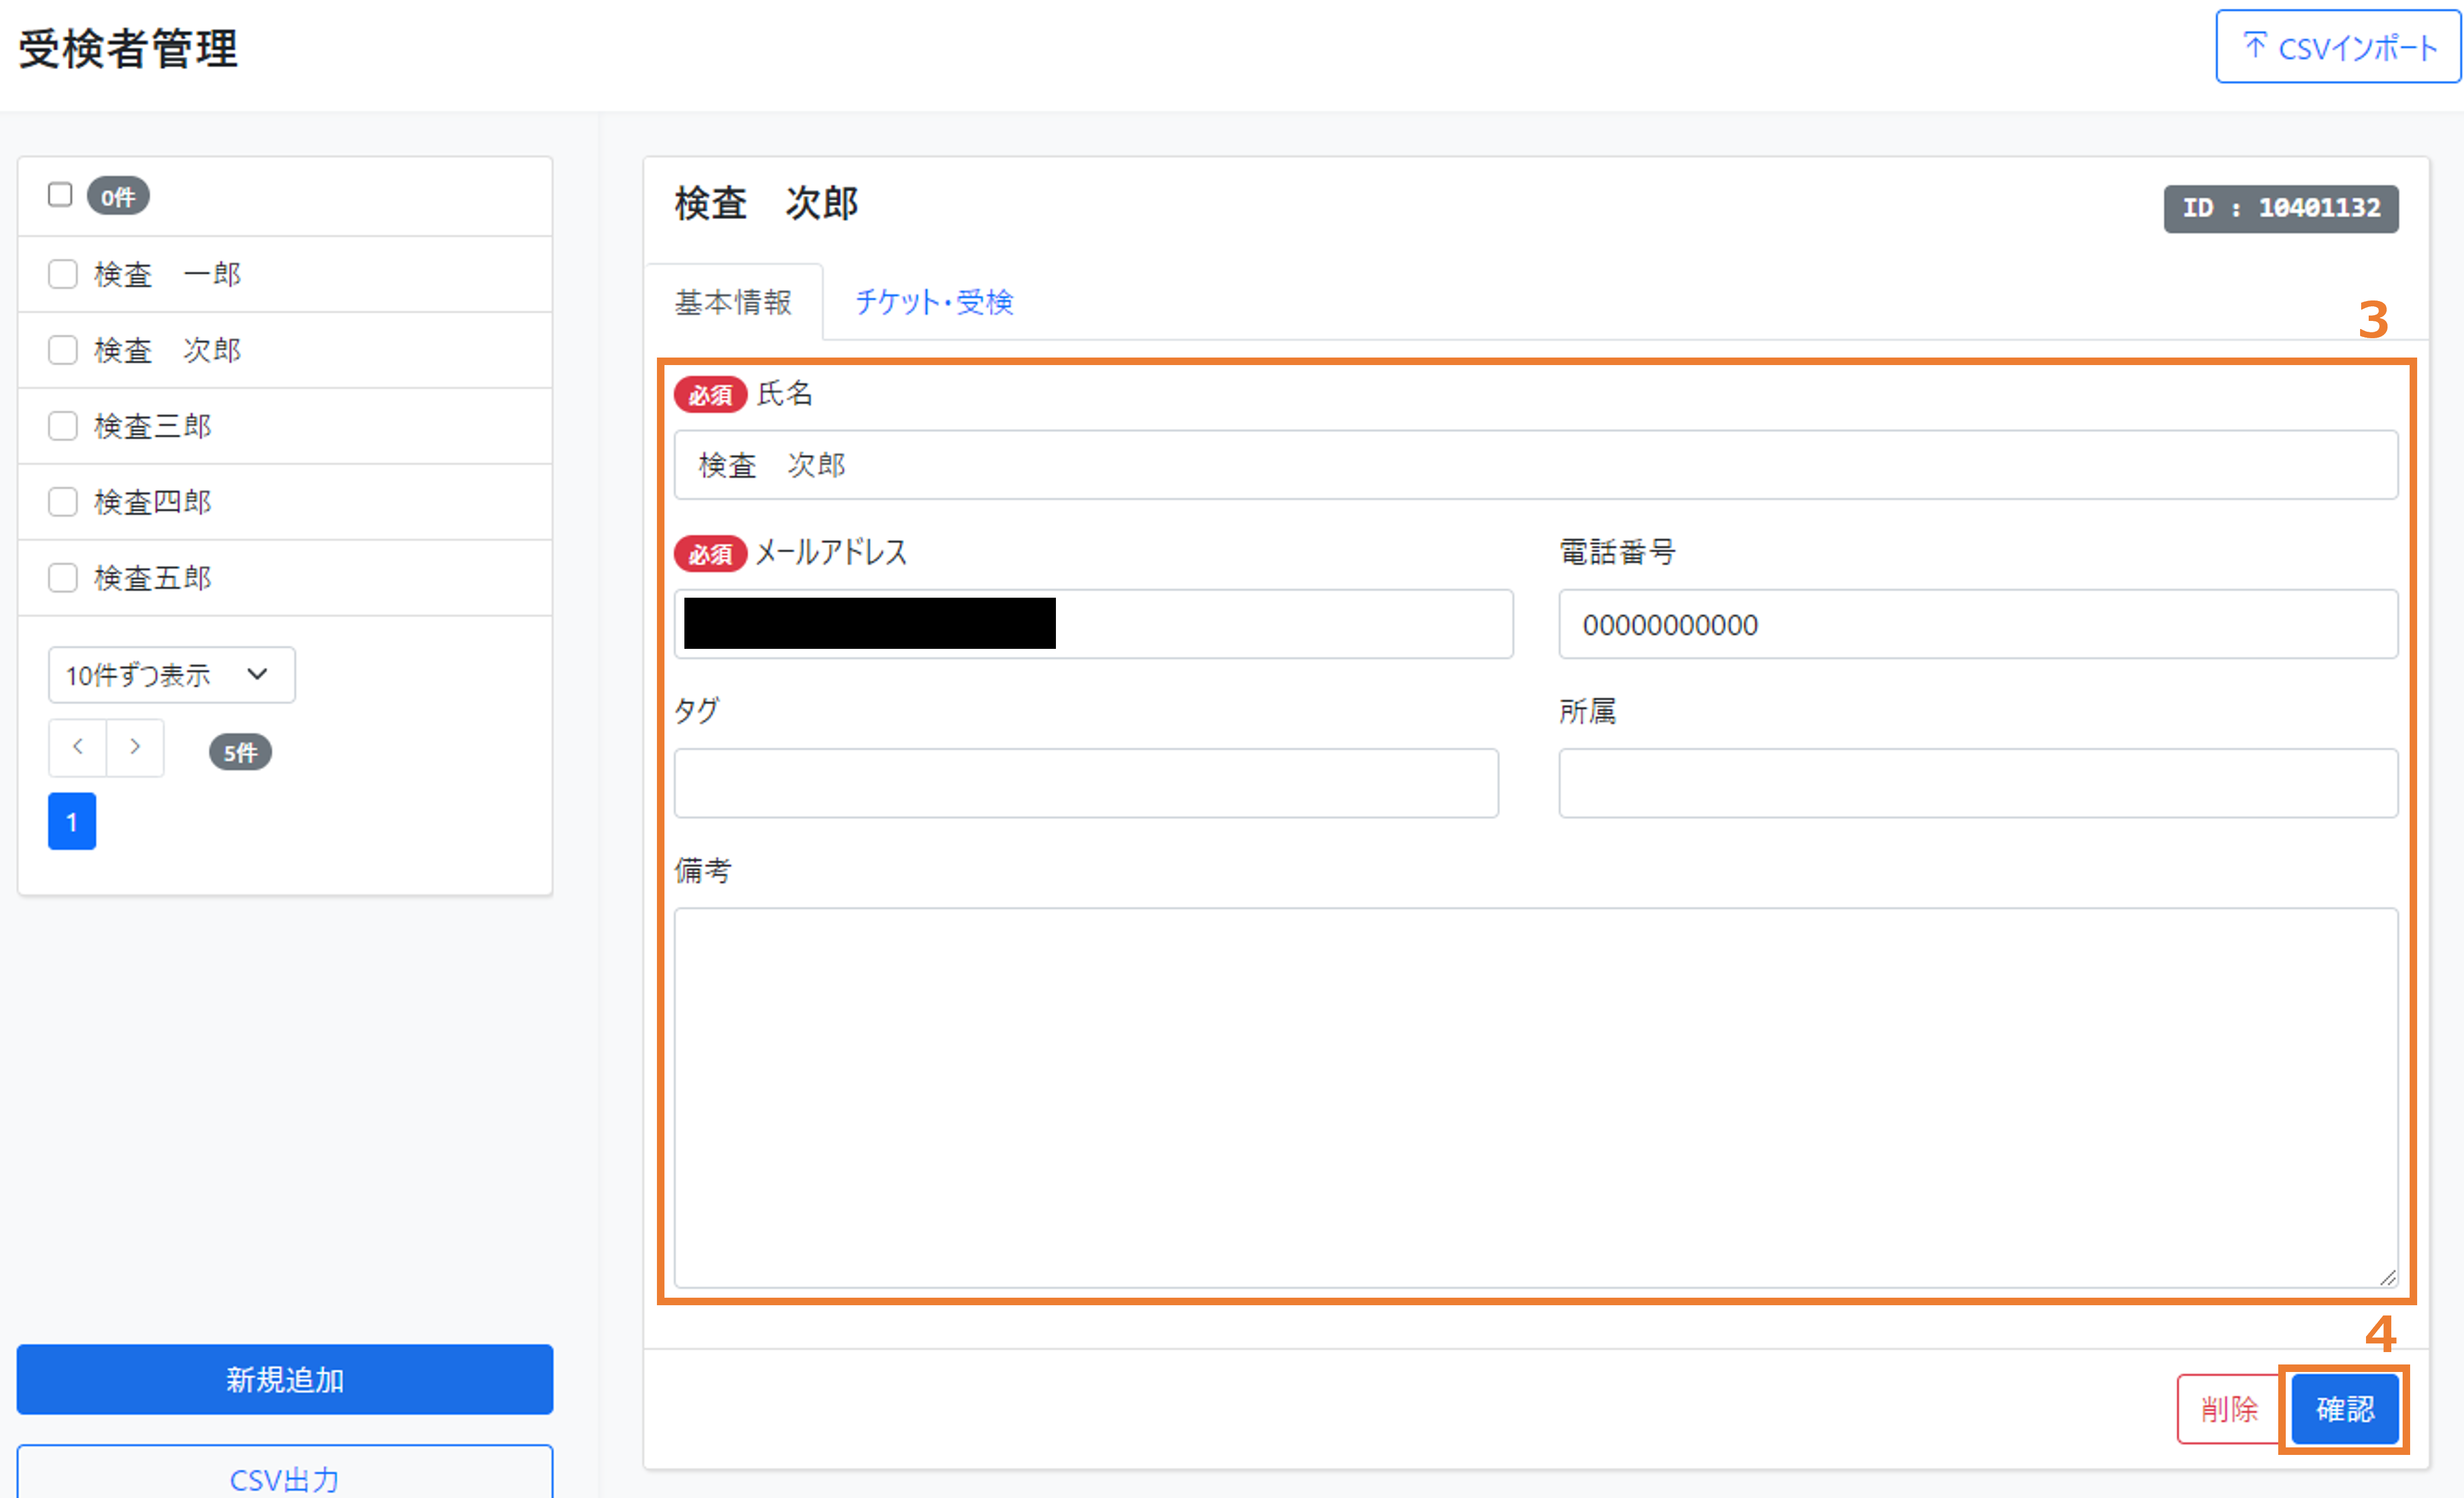Screen dimensions: 2464x1498
Task: Check the box for 検査三郎
Action: (x=63, y=426)
